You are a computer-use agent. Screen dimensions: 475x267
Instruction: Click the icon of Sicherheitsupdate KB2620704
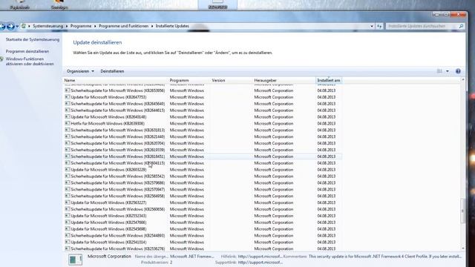[68, 143]
